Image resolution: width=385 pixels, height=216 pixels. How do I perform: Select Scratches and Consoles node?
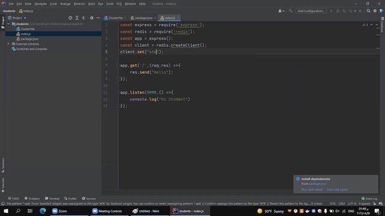pyautogui.click(x=29, y=49)
